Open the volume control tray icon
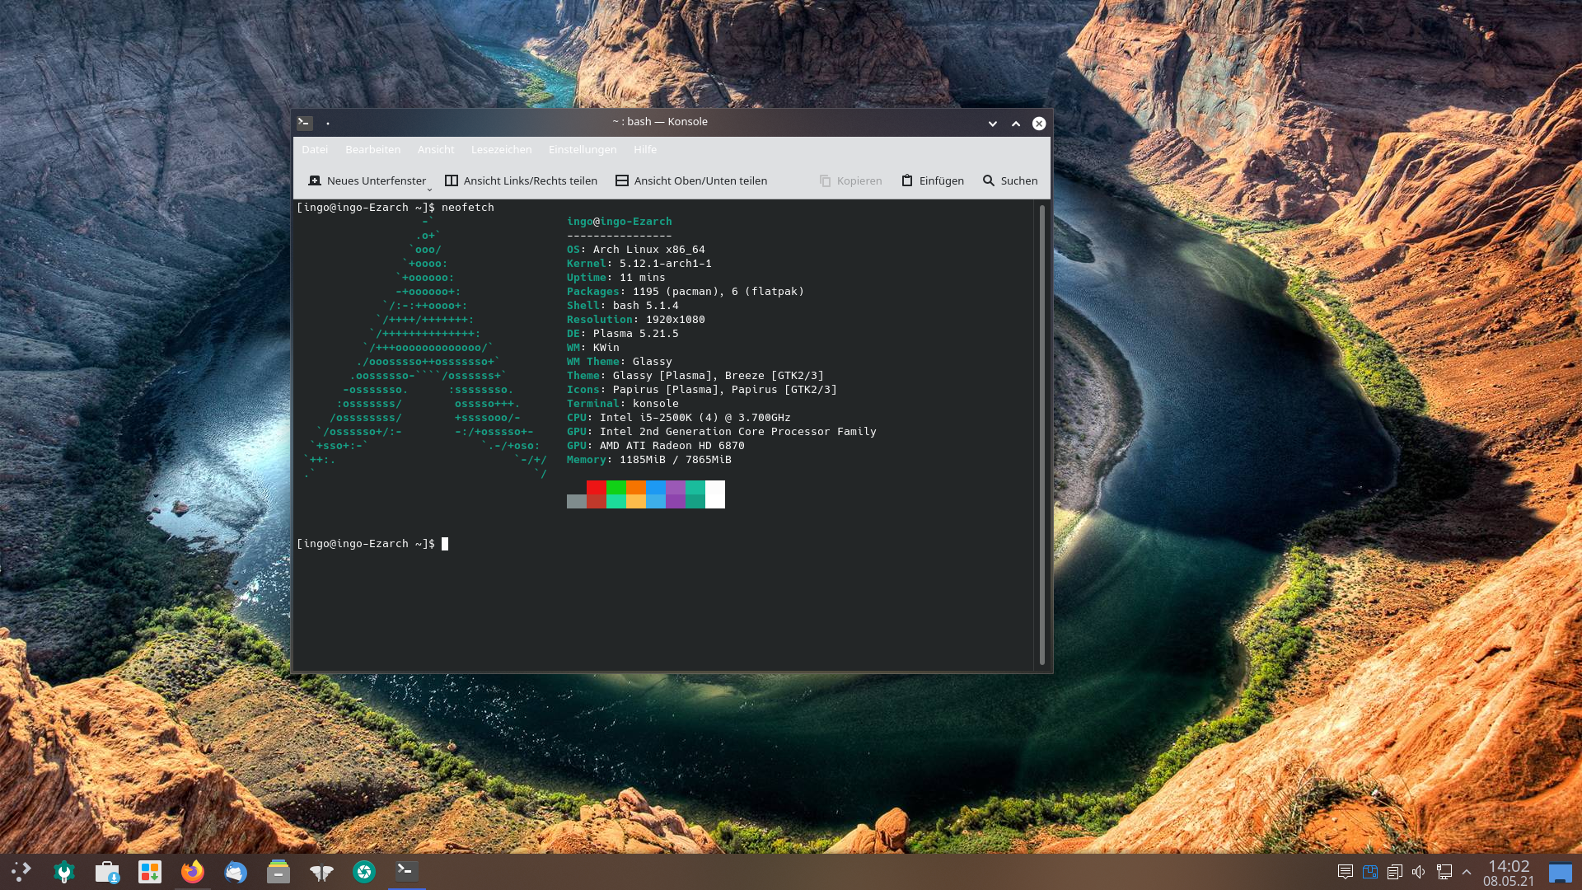 click(1418, 872)
